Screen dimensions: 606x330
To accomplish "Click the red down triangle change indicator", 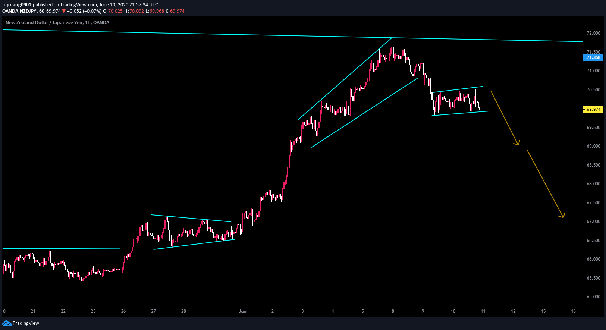I will (64, 11).
